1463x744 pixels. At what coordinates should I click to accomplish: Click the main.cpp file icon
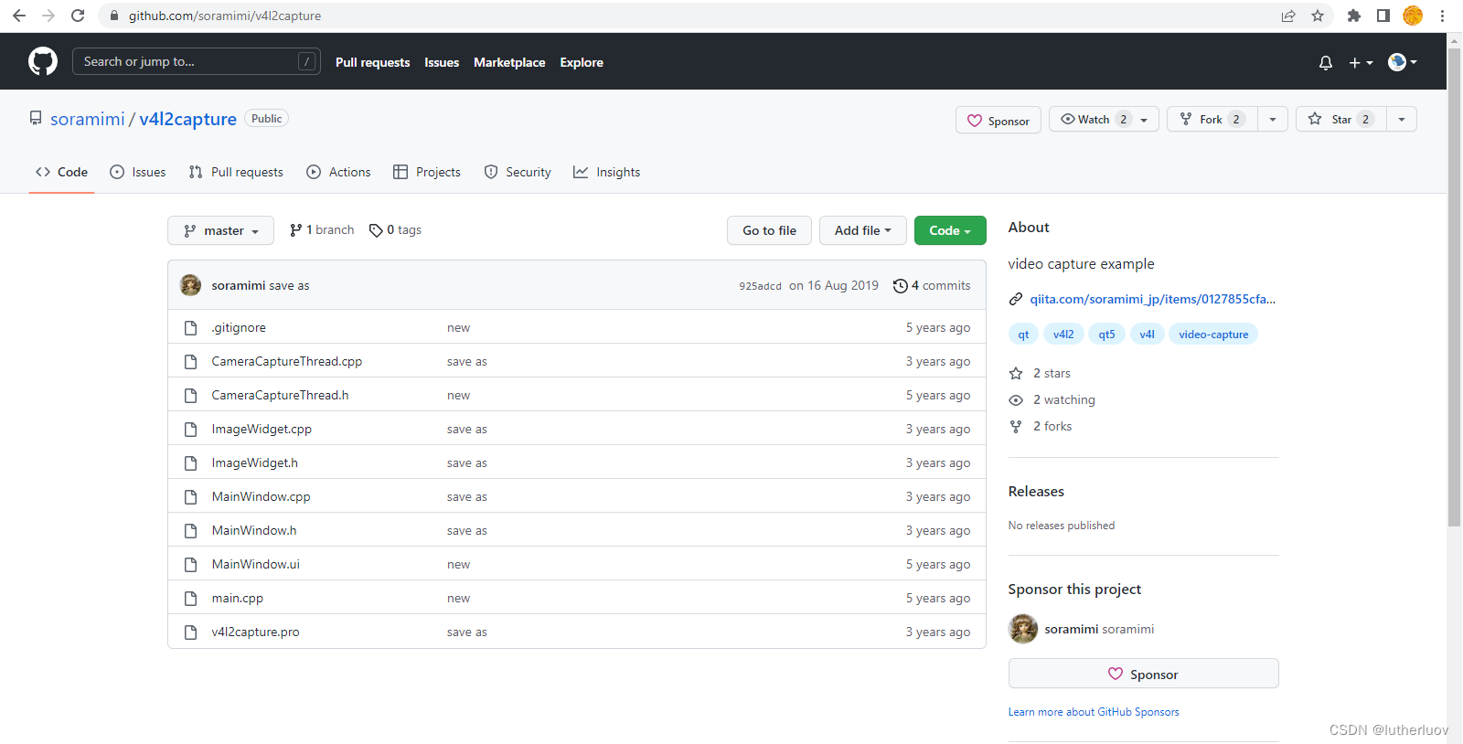(190, 599)
